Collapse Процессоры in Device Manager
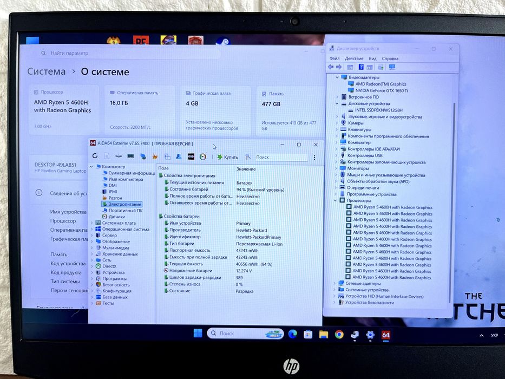The width and height of the screenshot is (505, 379). tap(335, 200)
